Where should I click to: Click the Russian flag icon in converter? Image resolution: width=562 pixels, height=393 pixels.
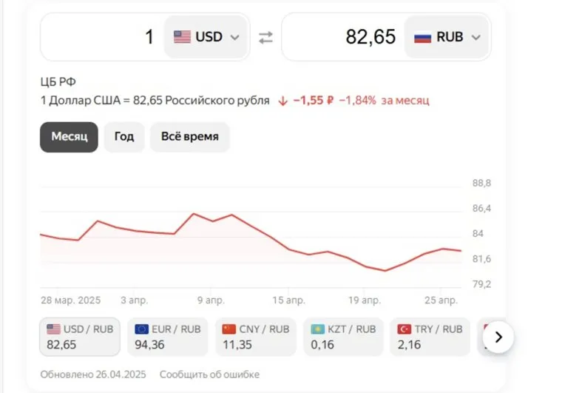point(422,37)
